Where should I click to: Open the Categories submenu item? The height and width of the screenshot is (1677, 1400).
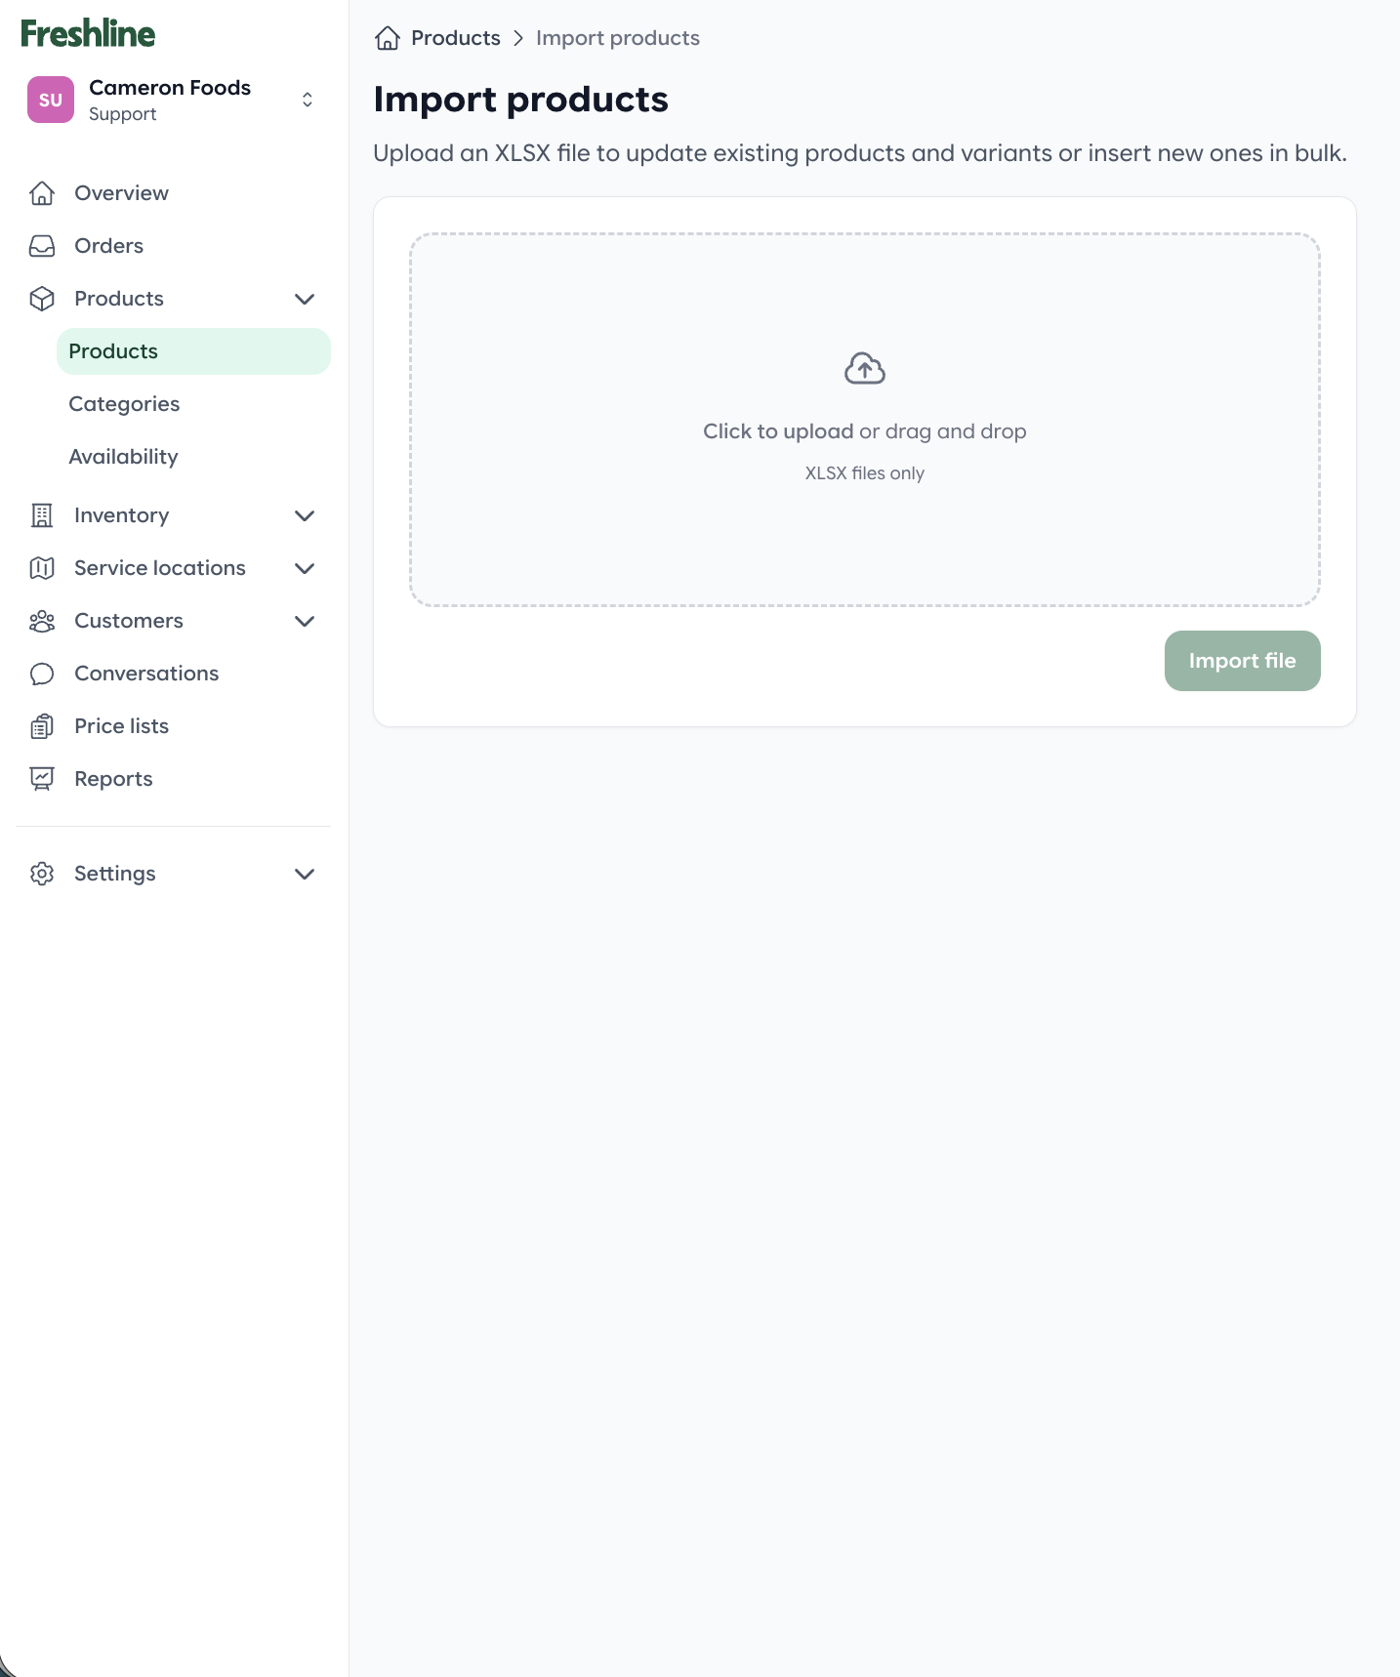click(x=124, y=404)
